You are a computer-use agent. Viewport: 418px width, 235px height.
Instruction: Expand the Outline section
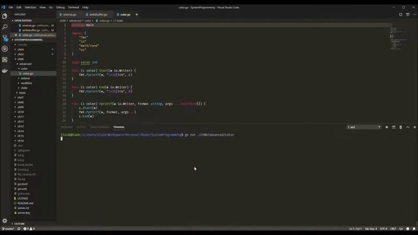pos(19,223)
